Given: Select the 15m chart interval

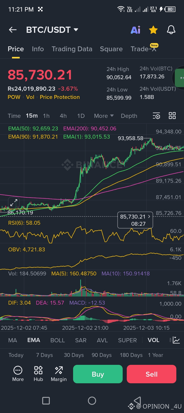Looking at the screenshot, I should tap(32, 116).
